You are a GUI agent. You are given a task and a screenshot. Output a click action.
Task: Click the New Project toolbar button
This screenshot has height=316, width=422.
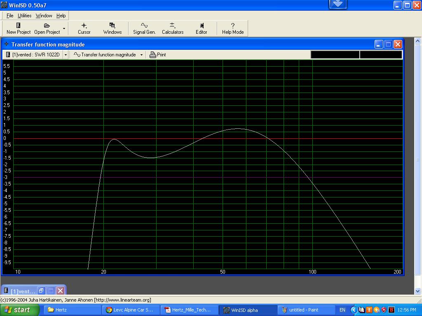coord(18,28)
